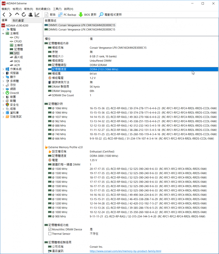The height and width of the screenshot is (254, 219).
Task: Click Extreme Memory Profile v2.0 flame icon
Action: pos(46,147)
